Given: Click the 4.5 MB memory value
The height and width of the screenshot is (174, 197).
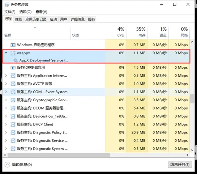Looking at the screenshot, I should click(x=140, y=68).
